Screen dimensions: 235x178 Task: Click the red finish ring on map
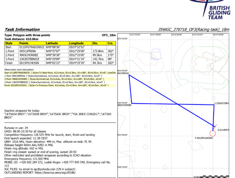(212, 133)
